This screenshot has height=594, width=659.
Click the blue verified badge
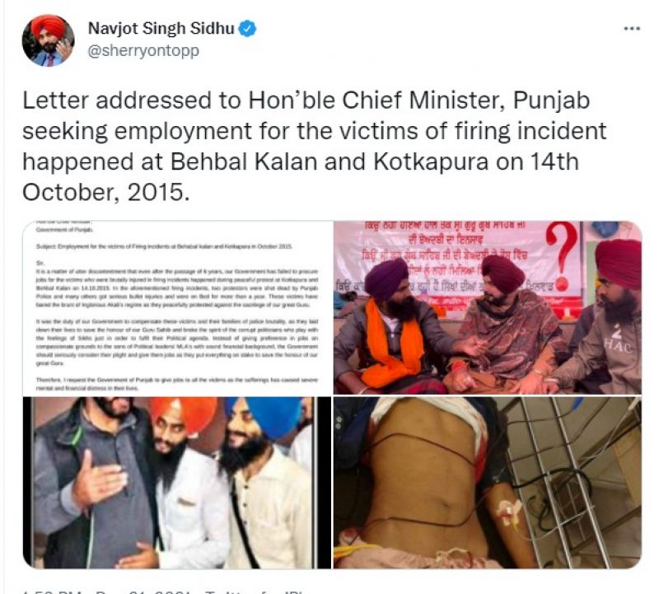[x=248, y=29]
